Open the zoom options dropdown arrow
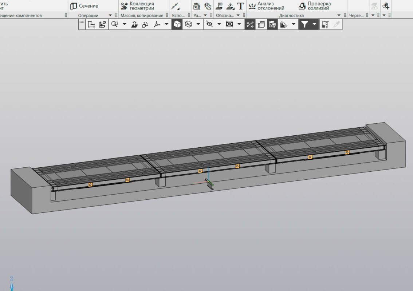Image resolution: width=413 pixels, height=291 pixels. (124, 24)
